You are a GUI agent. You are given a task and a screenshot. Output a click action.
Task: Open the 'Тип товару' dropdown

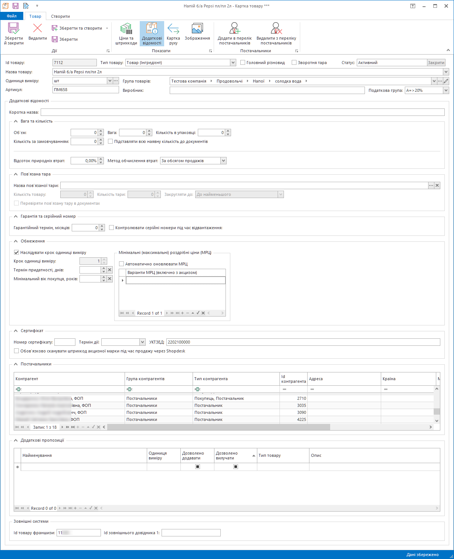(x=233, y=63)
